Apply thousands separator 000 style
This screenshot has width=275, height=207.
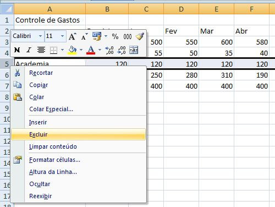coord(128,36)
